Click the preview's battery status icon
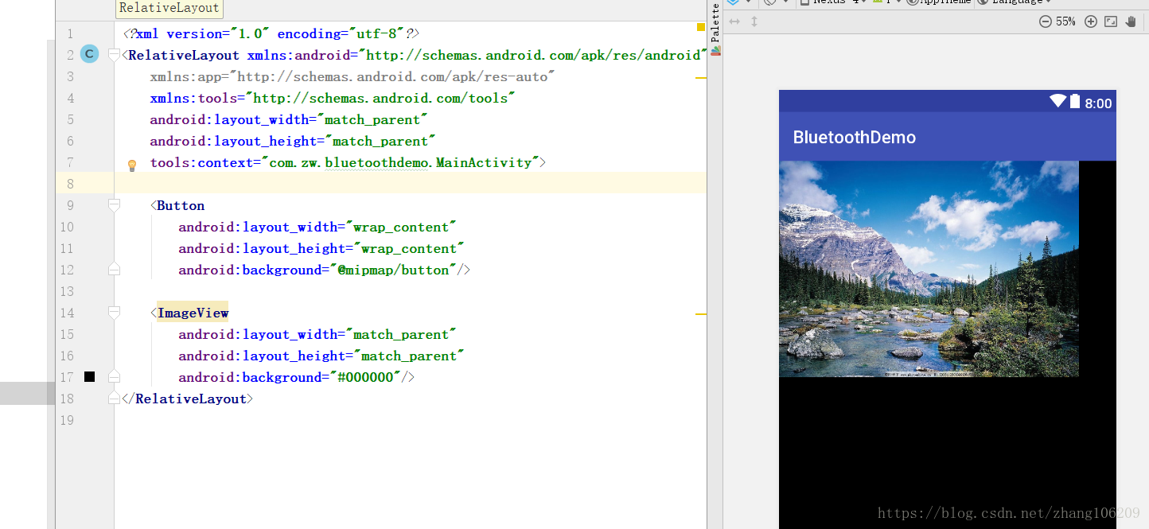Image resolution: width=1149 pixels, height=529 pixels. point(1075,101)
